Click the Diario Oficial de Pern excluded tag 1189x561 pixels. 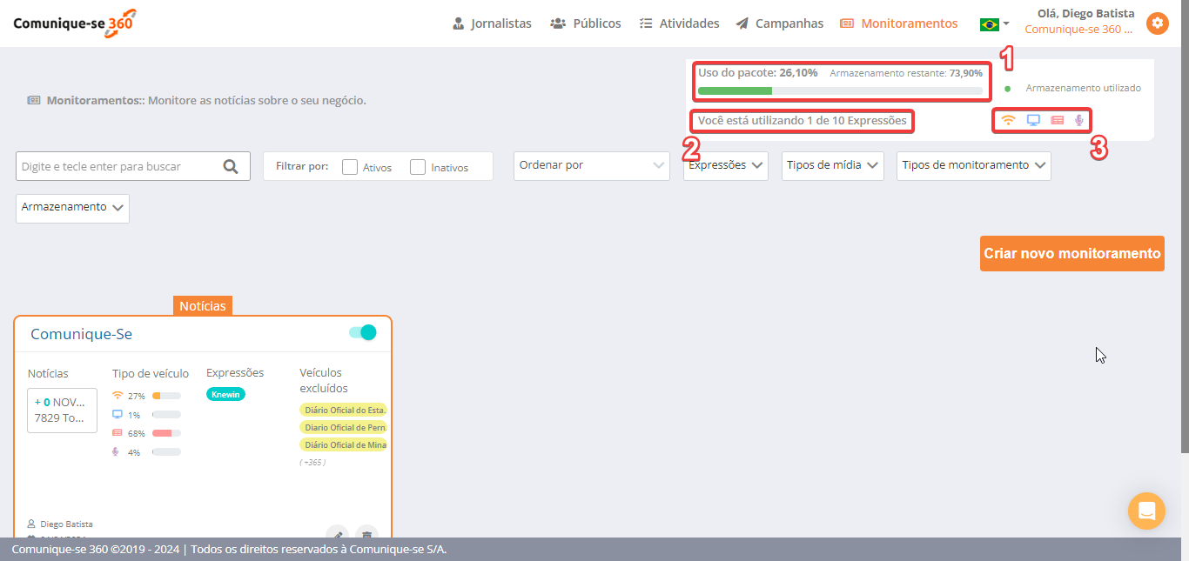[x=344, y=427]
